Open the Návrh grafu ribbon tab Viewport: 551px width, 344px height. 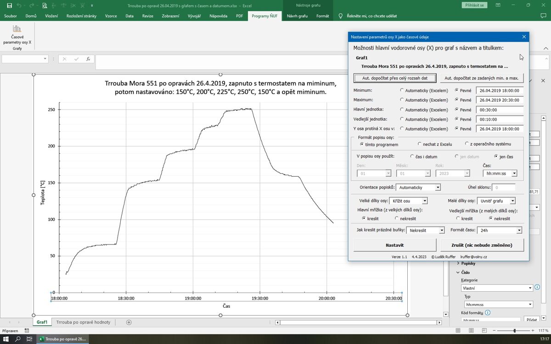297,16
